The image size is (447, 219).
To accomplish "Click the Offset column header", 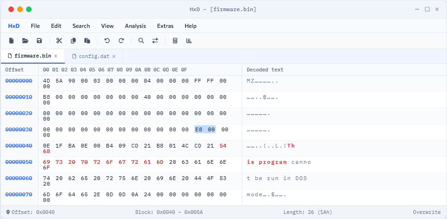I will tap(14, 70).
